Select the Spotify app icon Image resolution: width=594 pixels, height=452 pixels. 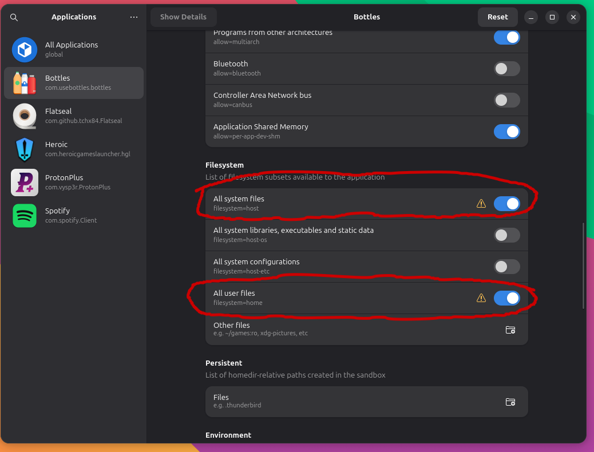(x=25, y=216)
